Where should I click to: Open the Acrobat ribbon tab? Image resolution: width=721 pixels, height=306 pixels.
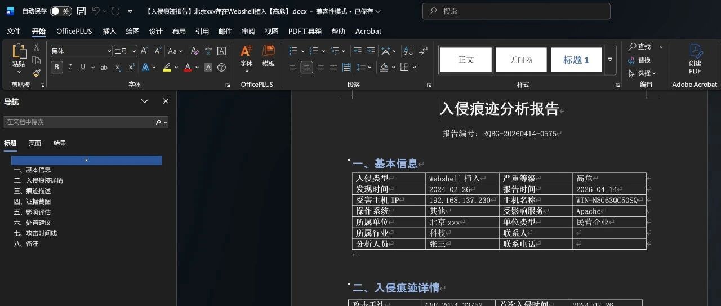[x=368, y=32]
